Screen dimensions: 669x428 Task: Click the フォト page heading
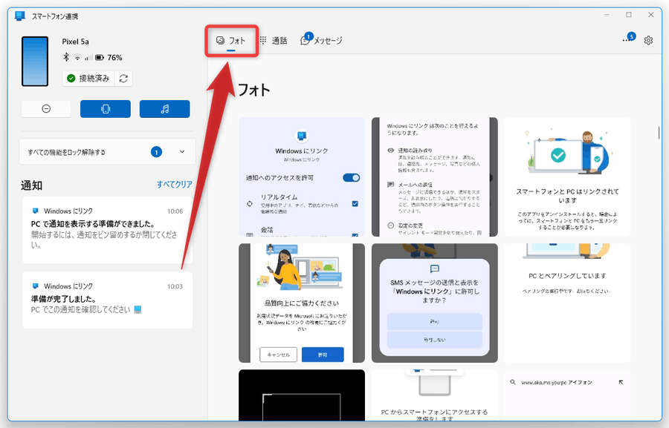(x=253, y=90)
